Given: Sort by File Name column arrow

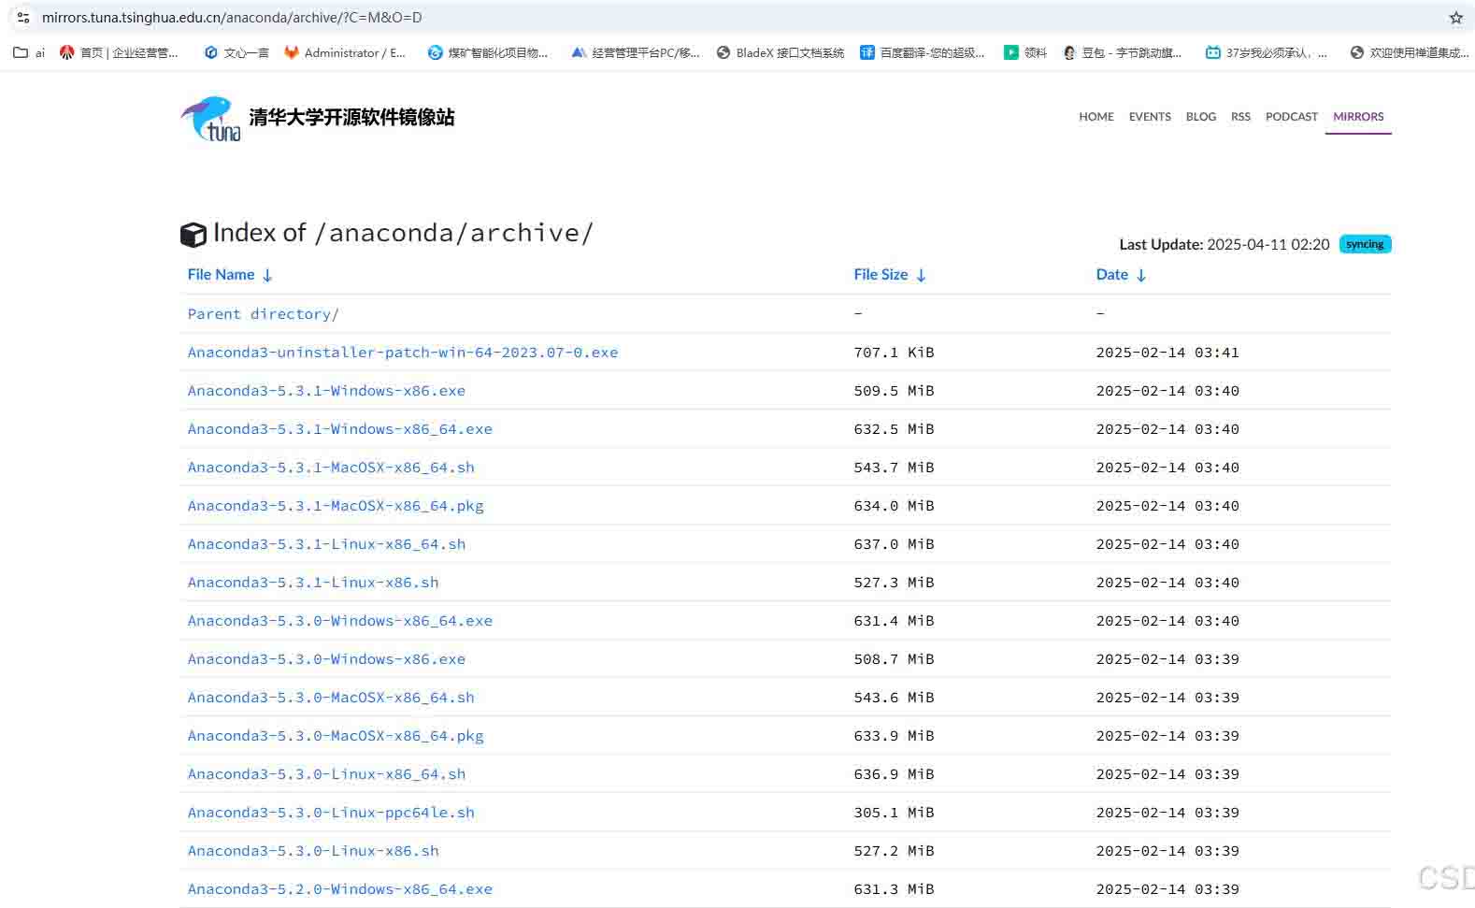Looking at the screenshot, I should [267, 275].
